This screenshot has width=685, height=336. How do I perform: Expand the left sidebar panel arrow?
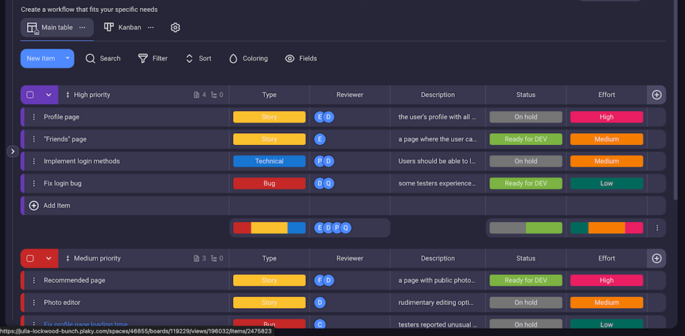click(x=12, y=151)
